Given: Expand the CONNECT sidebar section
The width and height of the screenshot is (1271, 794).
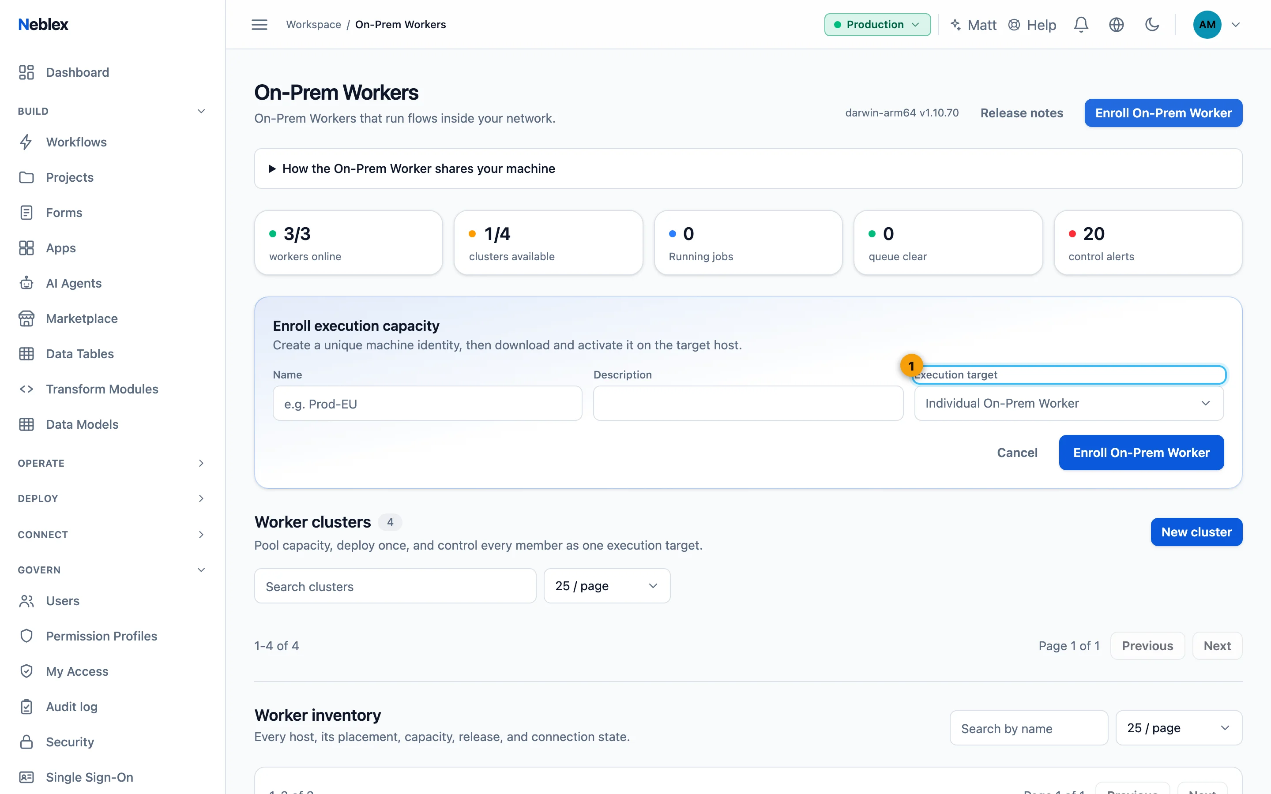Looking at the screenshot, I should tap(113, 535).
